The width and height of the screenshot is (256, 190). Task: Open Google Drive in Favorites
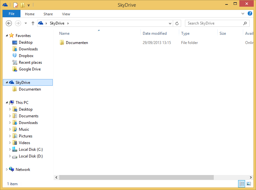(30, 69)
